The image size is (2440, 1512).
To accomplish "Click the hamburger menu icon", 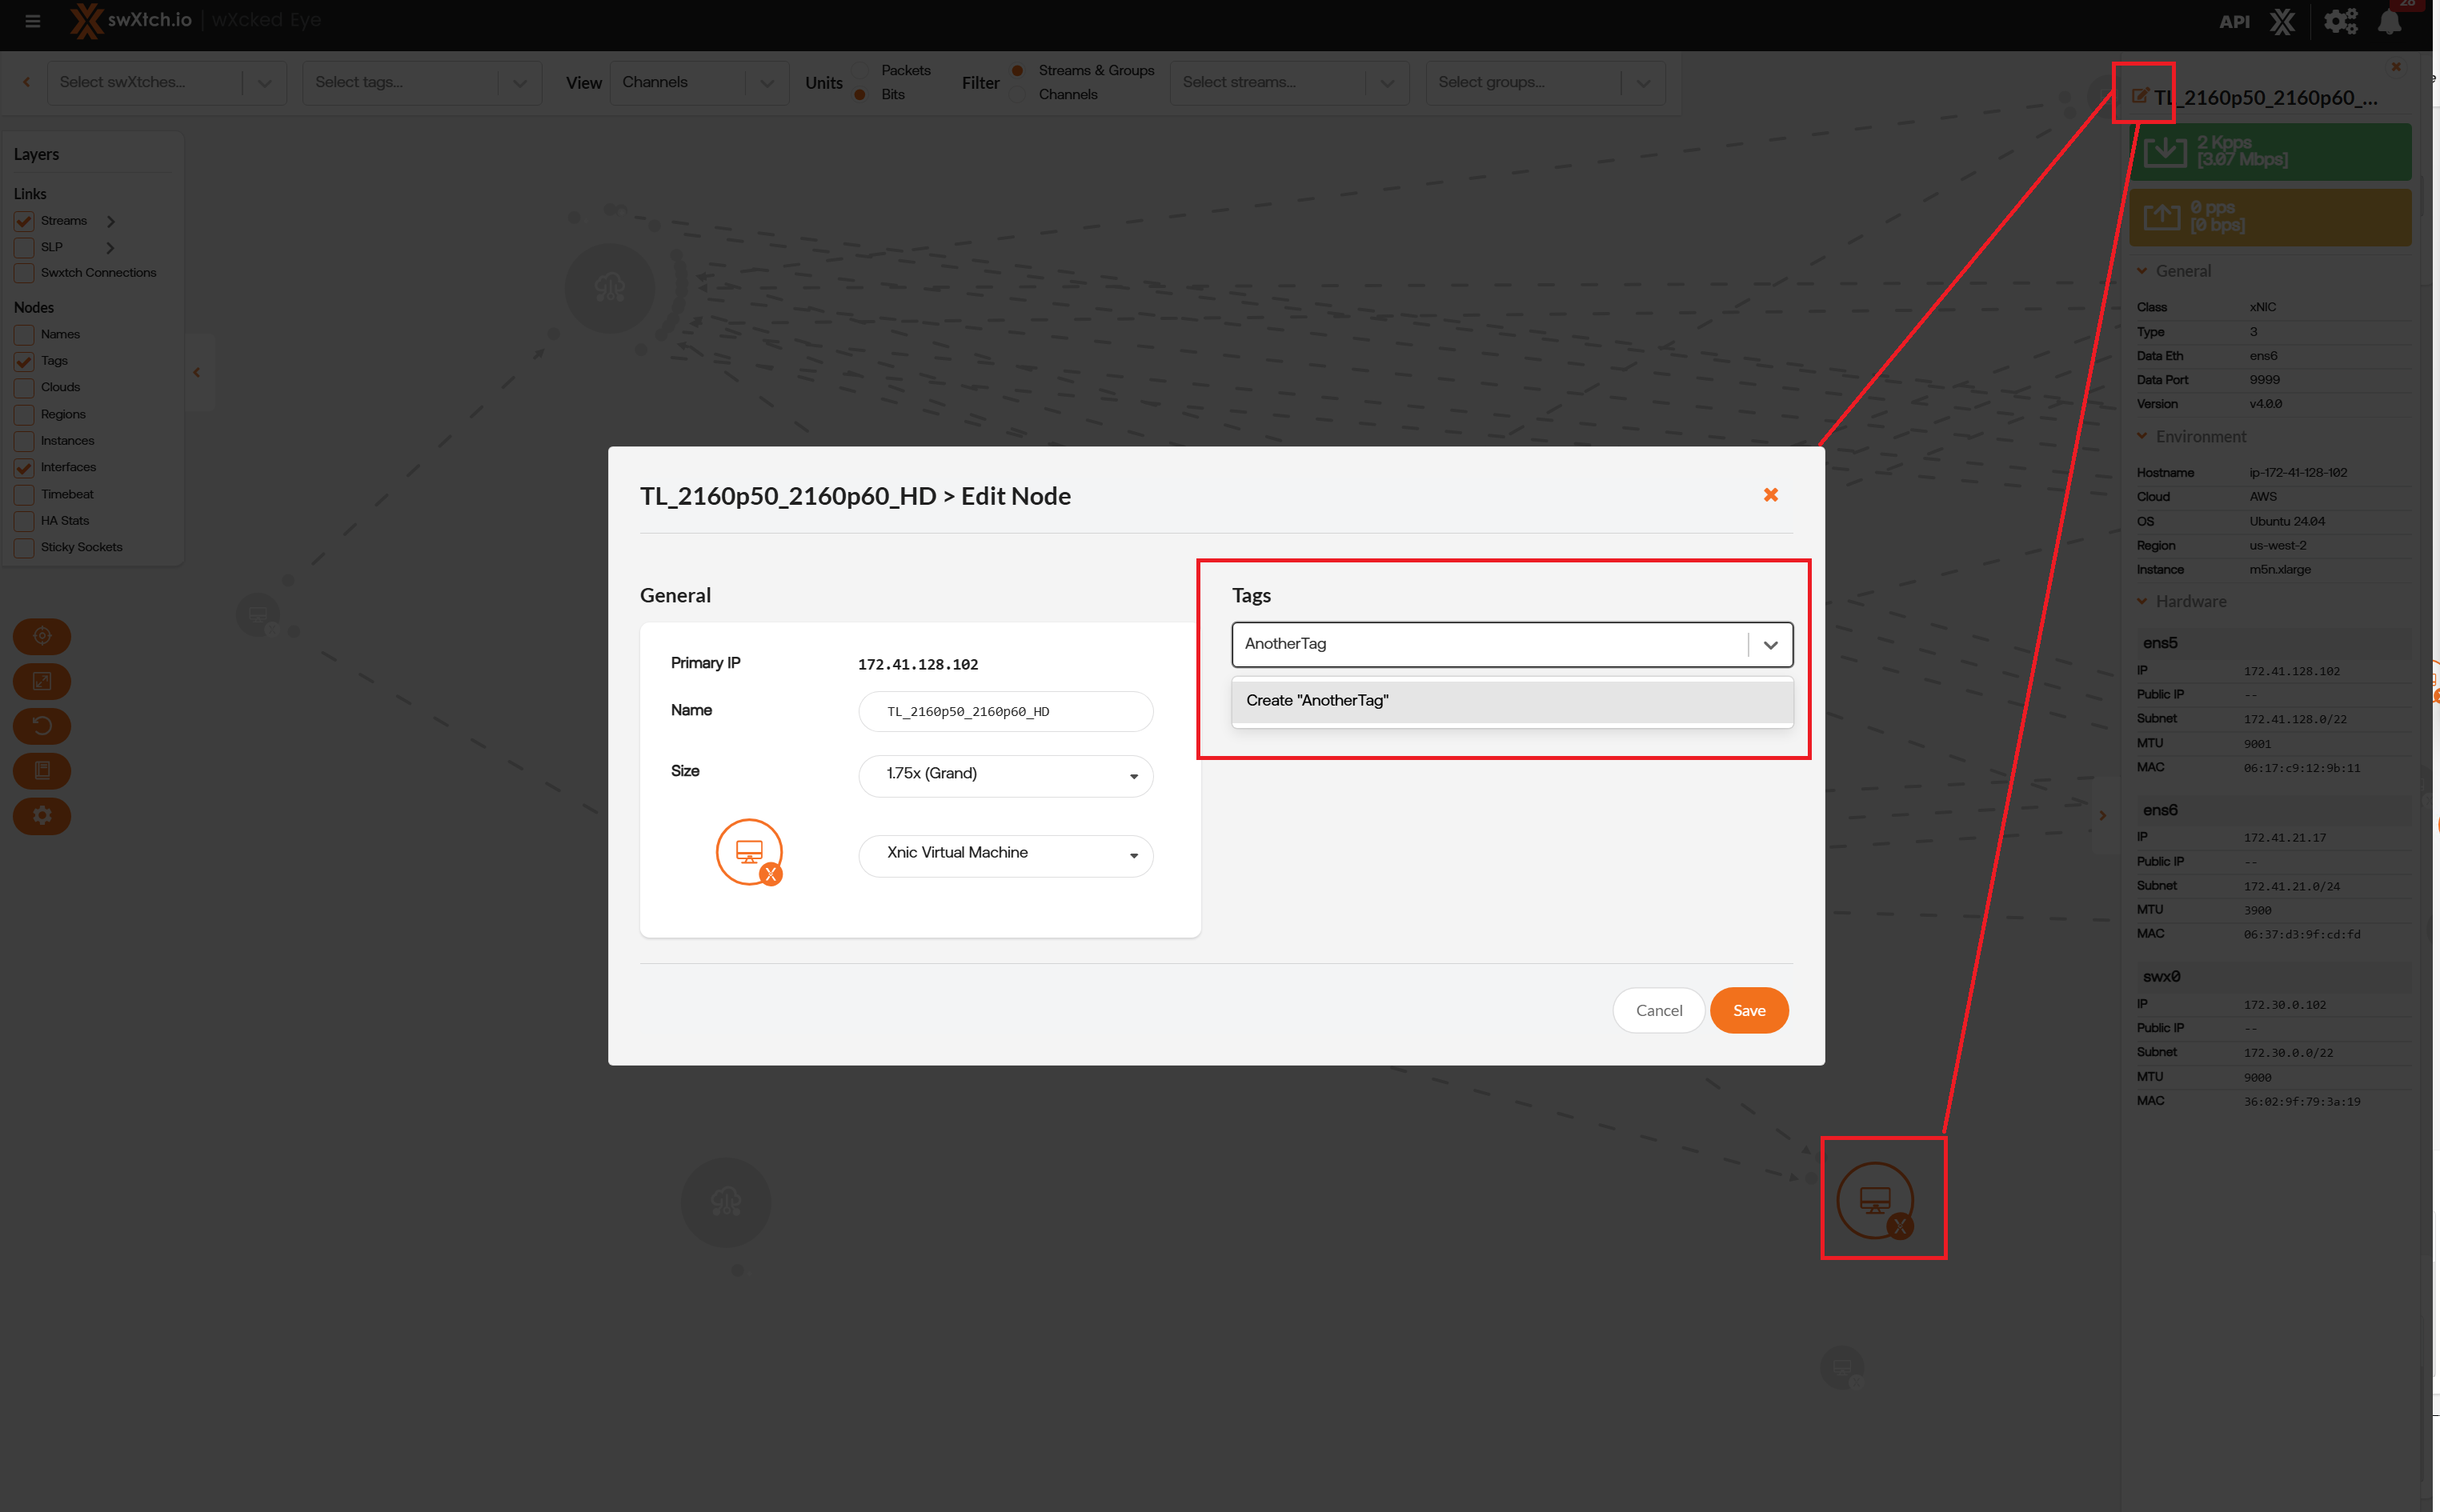I will coord(32,20).
